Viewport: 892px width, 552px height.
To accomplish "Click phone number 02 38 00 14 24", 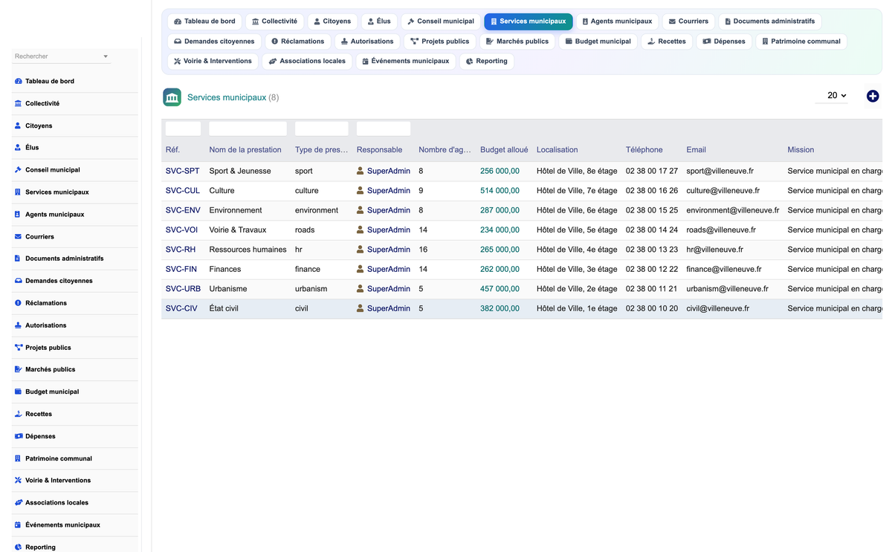I will pyautogui.click(x=652, y=230).
